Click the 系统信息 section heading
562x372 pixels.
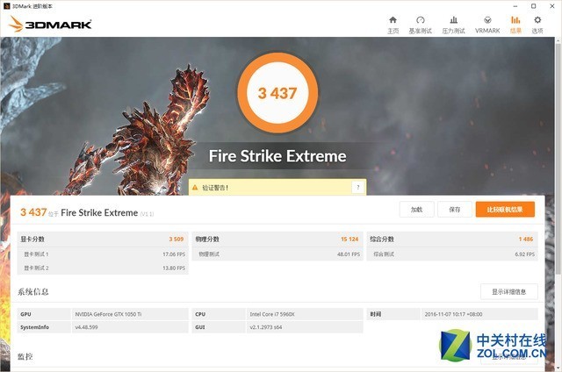(x=33, y=292)
